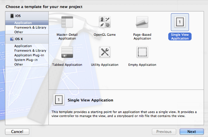Choose the OpenGL Game template icon
The height and width of the screenshot is (137, 208).
pyautogui.click(x=105, y=22)
